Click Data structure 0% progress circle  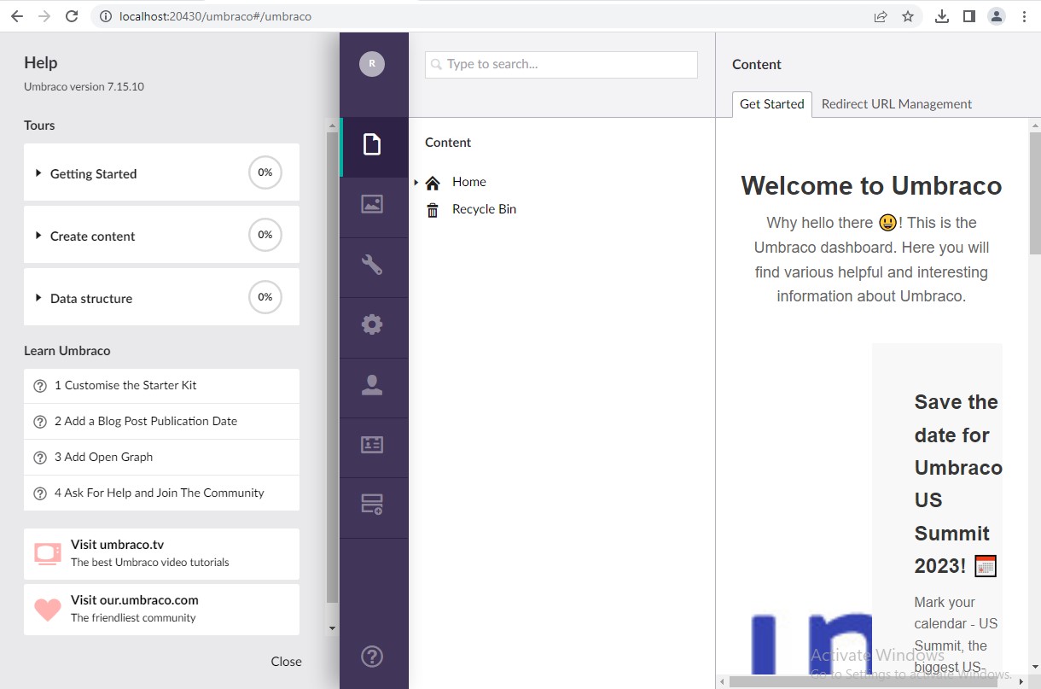coord(265,297)
